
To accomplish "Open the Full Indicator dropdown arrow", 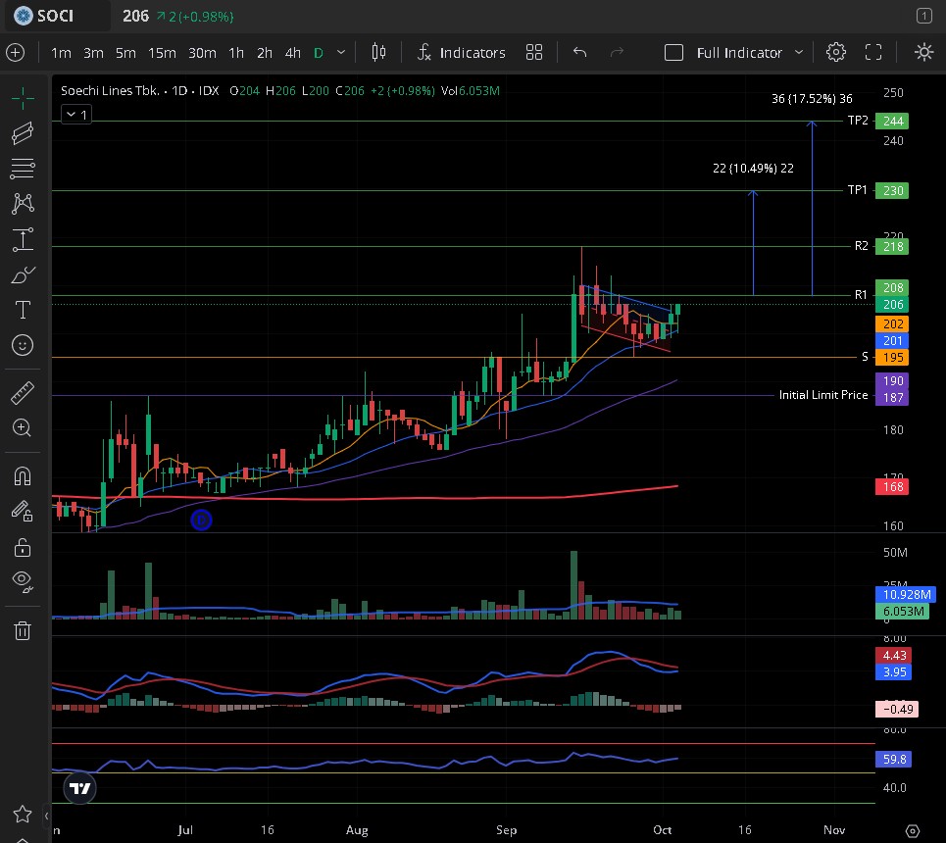I will pyautogui.click(x=799, y=53).
